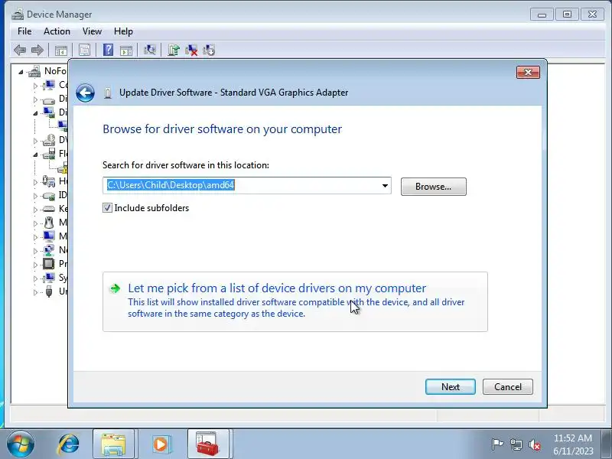Open Windows Media Player from the taskbar

(161, 444)
